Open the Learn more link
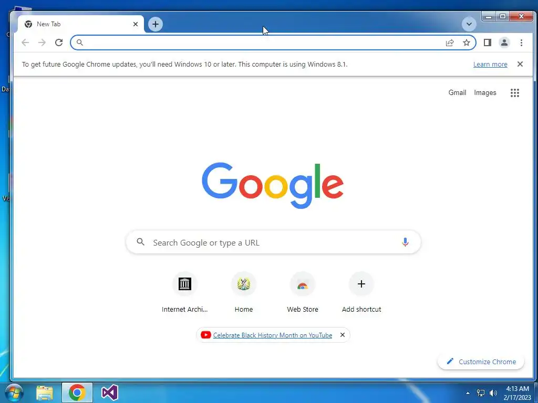This screenshot has width=538, height=403. pyautogui.click(x=490, y=65)
